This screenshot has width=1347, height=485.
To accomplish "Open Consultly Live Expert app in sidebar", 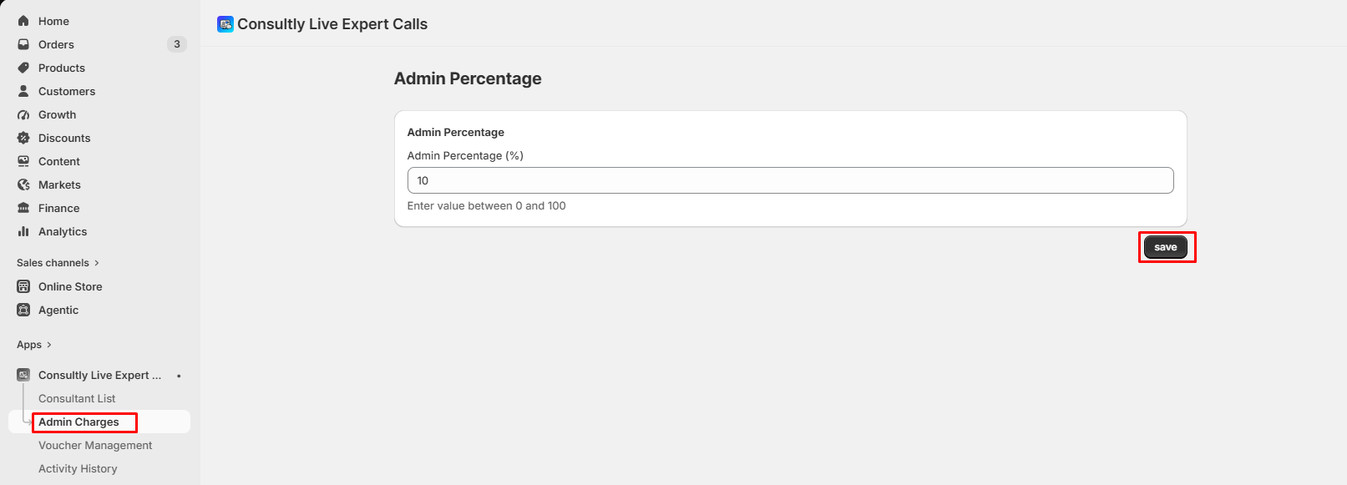I will tap(99, 375).
